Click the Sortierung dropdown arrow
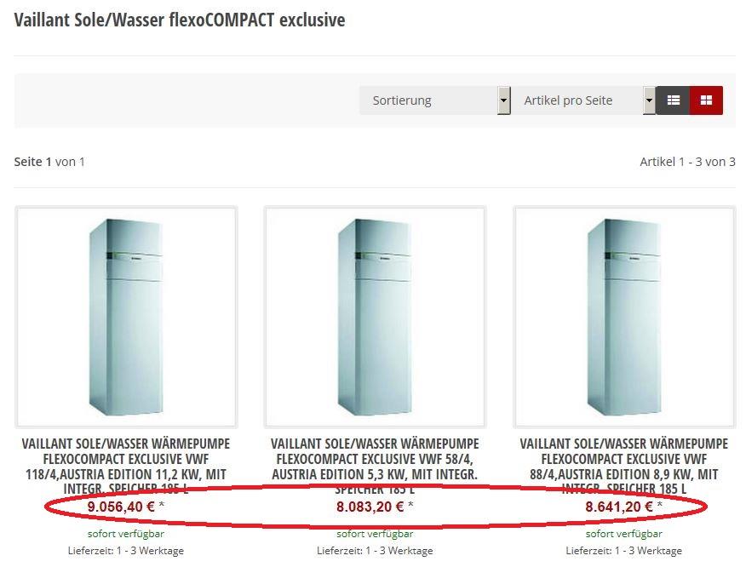The image size is (746, 567). 504,100
